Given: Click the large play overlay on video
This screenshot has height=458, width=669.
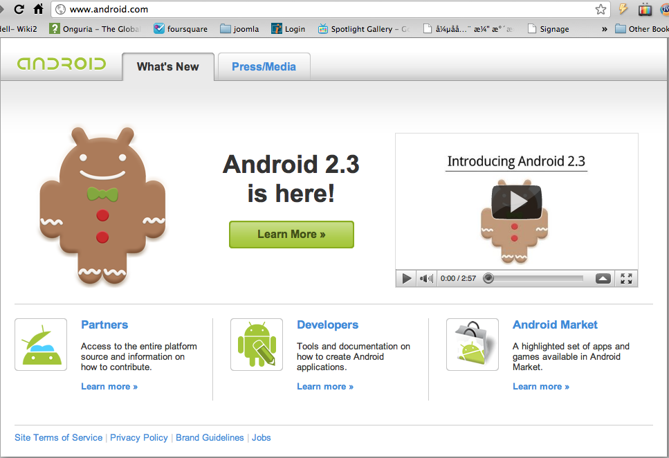Looking at the screenshot, I should [x=517, y=202].
